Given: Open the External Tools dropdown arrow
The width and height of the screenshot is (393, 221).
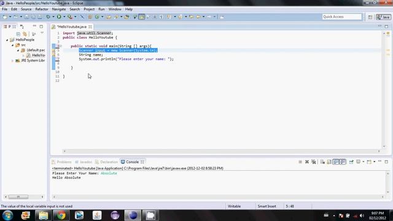Looking at the screenshot, I should coord(76,17).
